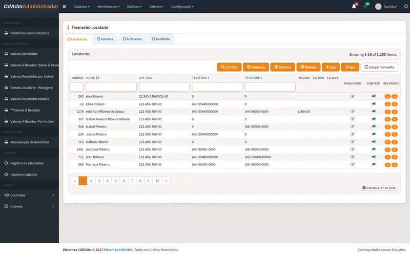This screenshot has height=256, width=410.
Task: Toggle the hamburger sidebar menu icon
Action: (x=64, y=7)
